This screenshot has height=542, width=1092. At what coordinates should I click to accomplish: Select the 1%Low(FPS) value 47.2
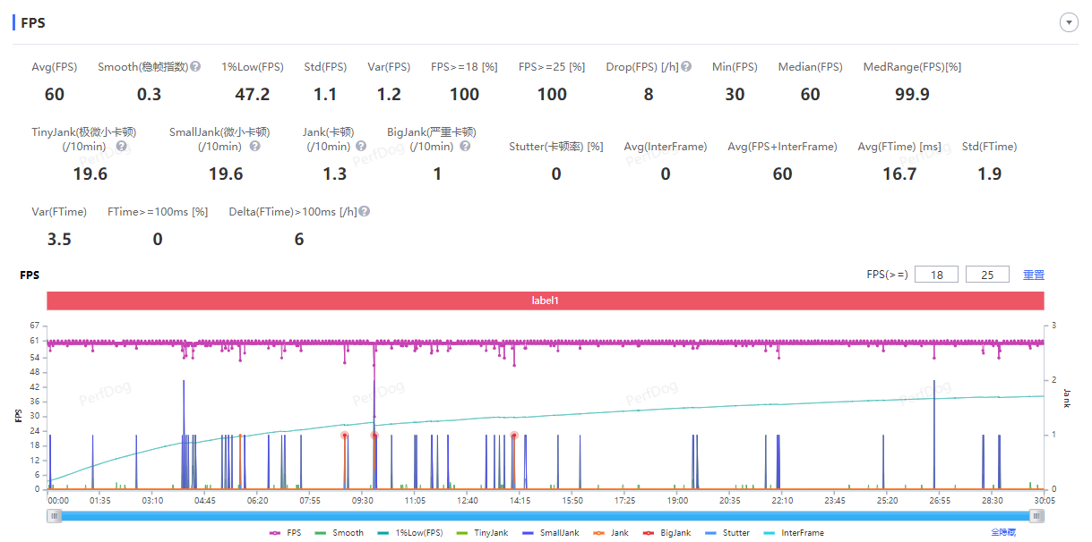click(253, 94)
